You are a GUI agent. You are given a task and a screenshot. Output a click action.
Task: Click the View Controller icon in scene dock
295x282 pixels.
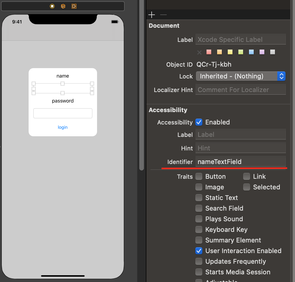tap(52, 6)
